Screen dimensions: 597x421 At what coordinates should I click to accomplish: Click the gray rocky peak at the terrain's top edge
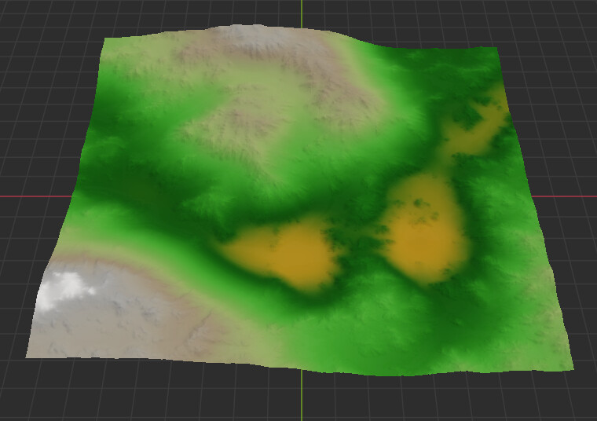250,35
